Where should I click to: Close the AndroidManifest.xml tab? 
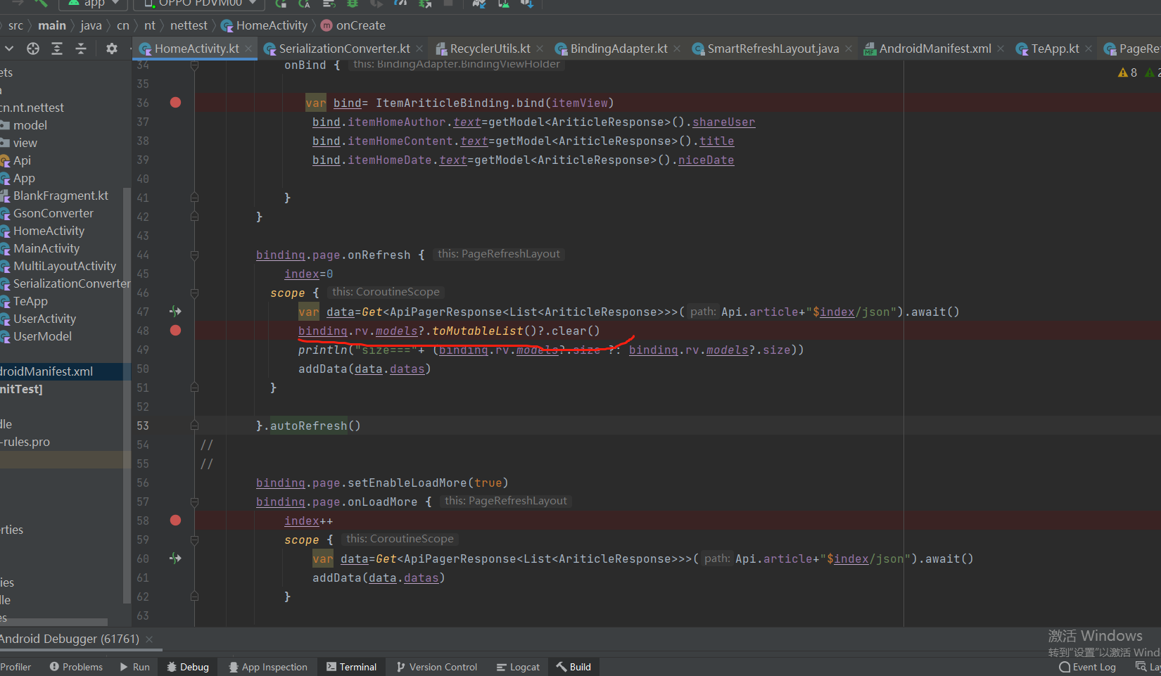click(1001, 49)
